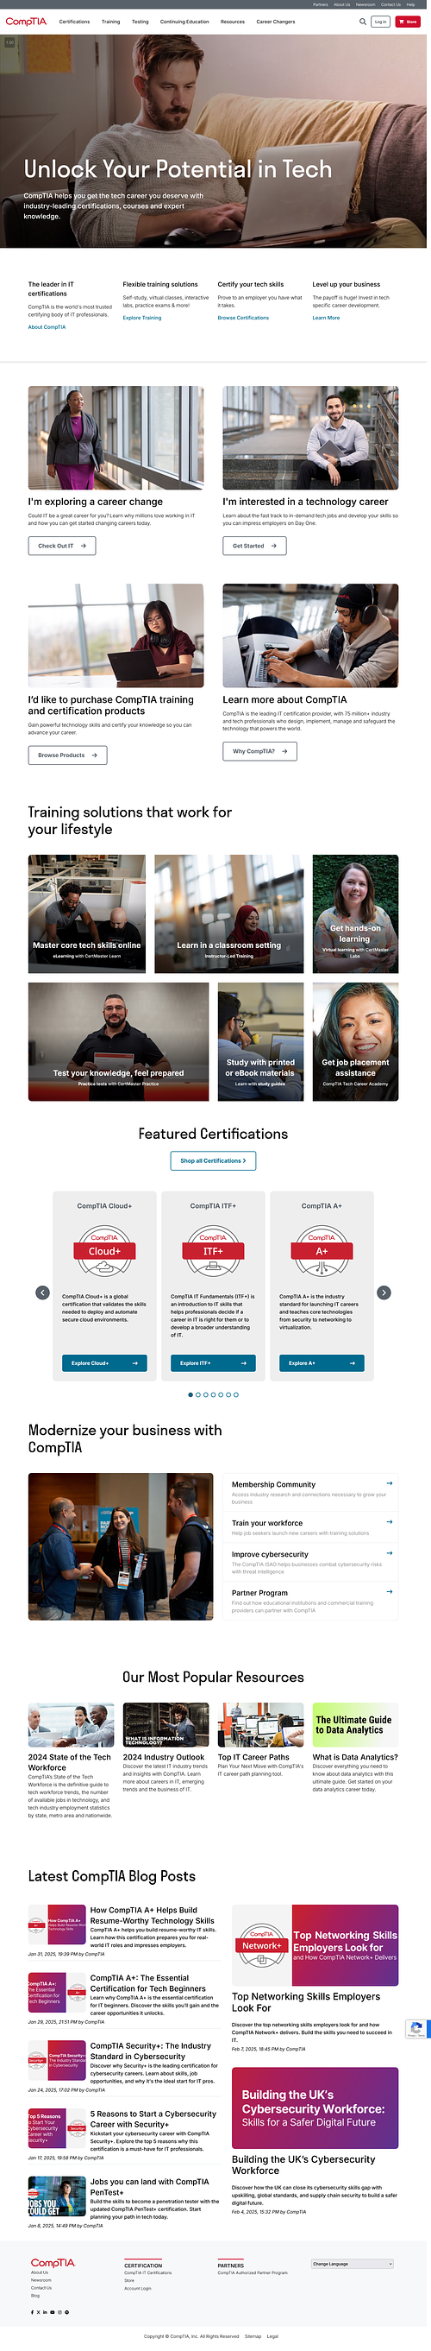This screenshot has width=431, height=2351.
Task: Select the second carousel pagination dot
Action: point(197,1394)
